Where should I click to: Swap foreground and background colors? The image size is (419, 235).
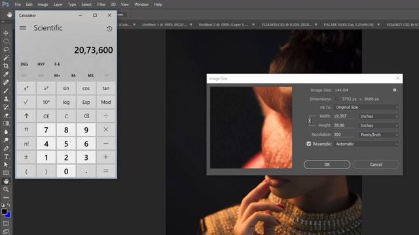pos(9,205)
